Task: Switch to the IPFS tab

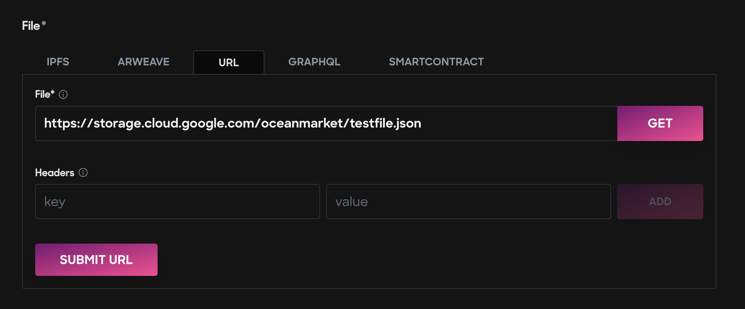Action: point(58,62)
